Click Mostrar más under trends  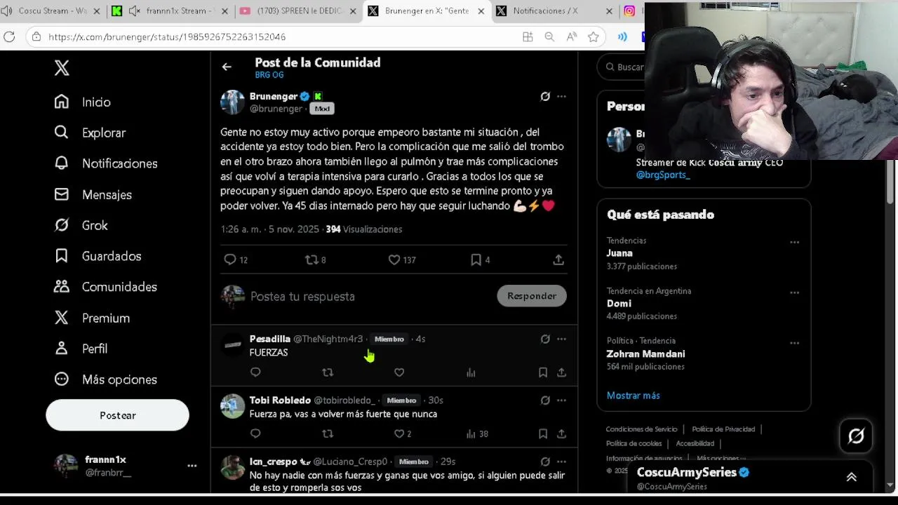(633, 396)
